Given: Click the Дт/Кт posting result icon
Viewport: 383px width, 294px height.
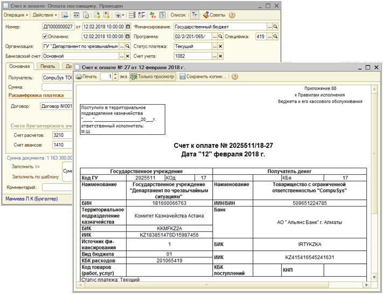Looking at the screenshot, I should coord(151,15).
